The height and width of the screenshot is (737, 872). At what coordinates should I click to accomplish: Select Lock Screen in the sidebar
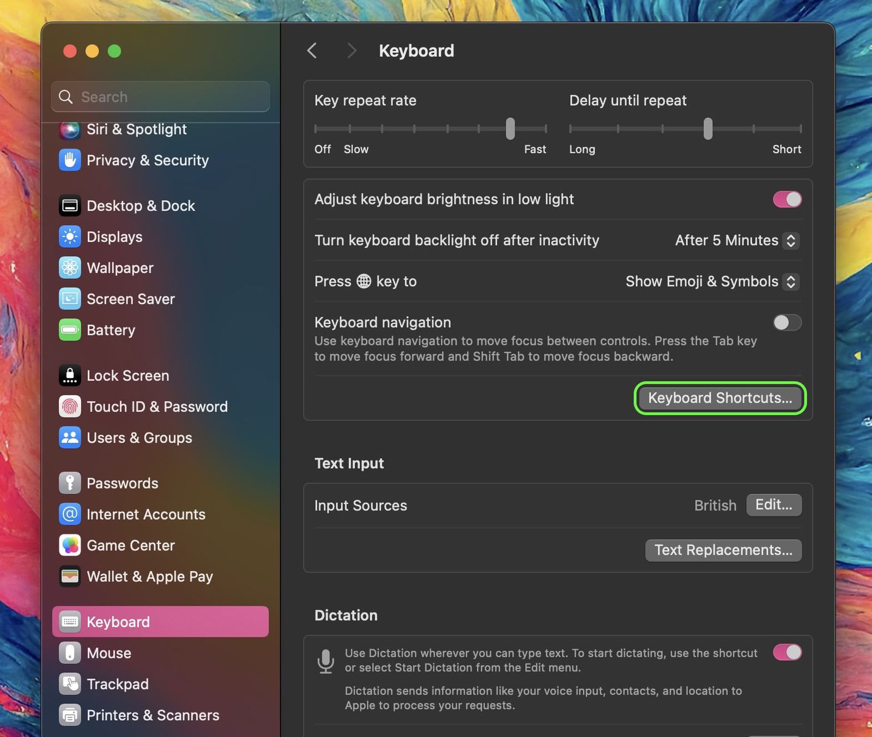[x=128, y=376]
